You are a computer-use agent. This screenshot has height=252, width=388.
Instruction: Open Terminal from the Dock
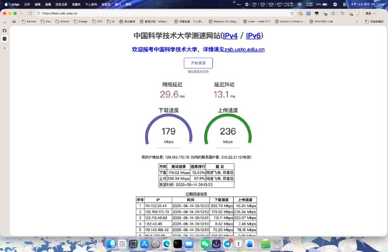click(178, 244)
